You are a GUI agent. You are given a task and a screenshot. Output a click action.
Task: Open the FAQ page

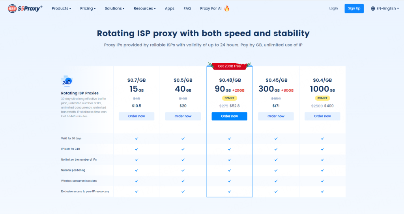coord(187,8)
